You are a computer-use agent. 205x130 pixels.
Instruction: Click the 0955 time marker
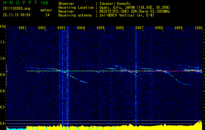tap(101, 28)
